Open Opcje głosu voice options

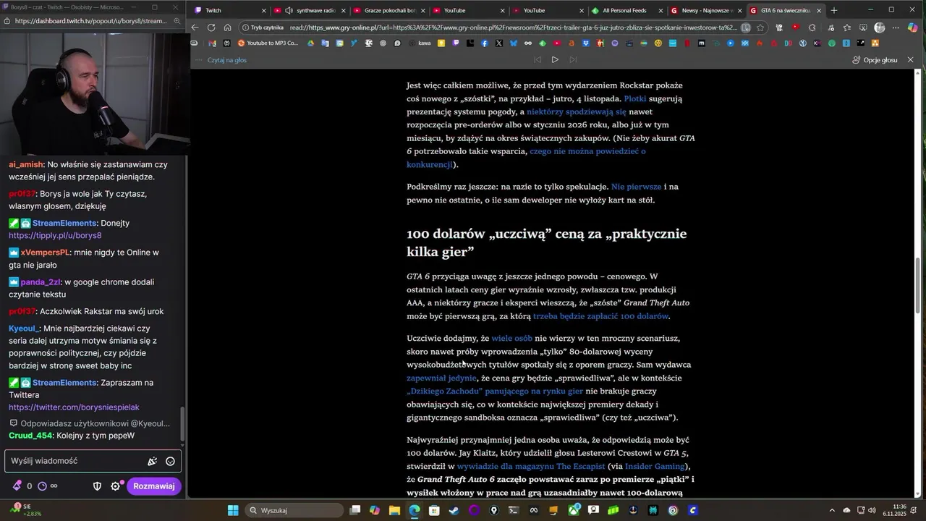pyautogui.click(x=875, y=60)
